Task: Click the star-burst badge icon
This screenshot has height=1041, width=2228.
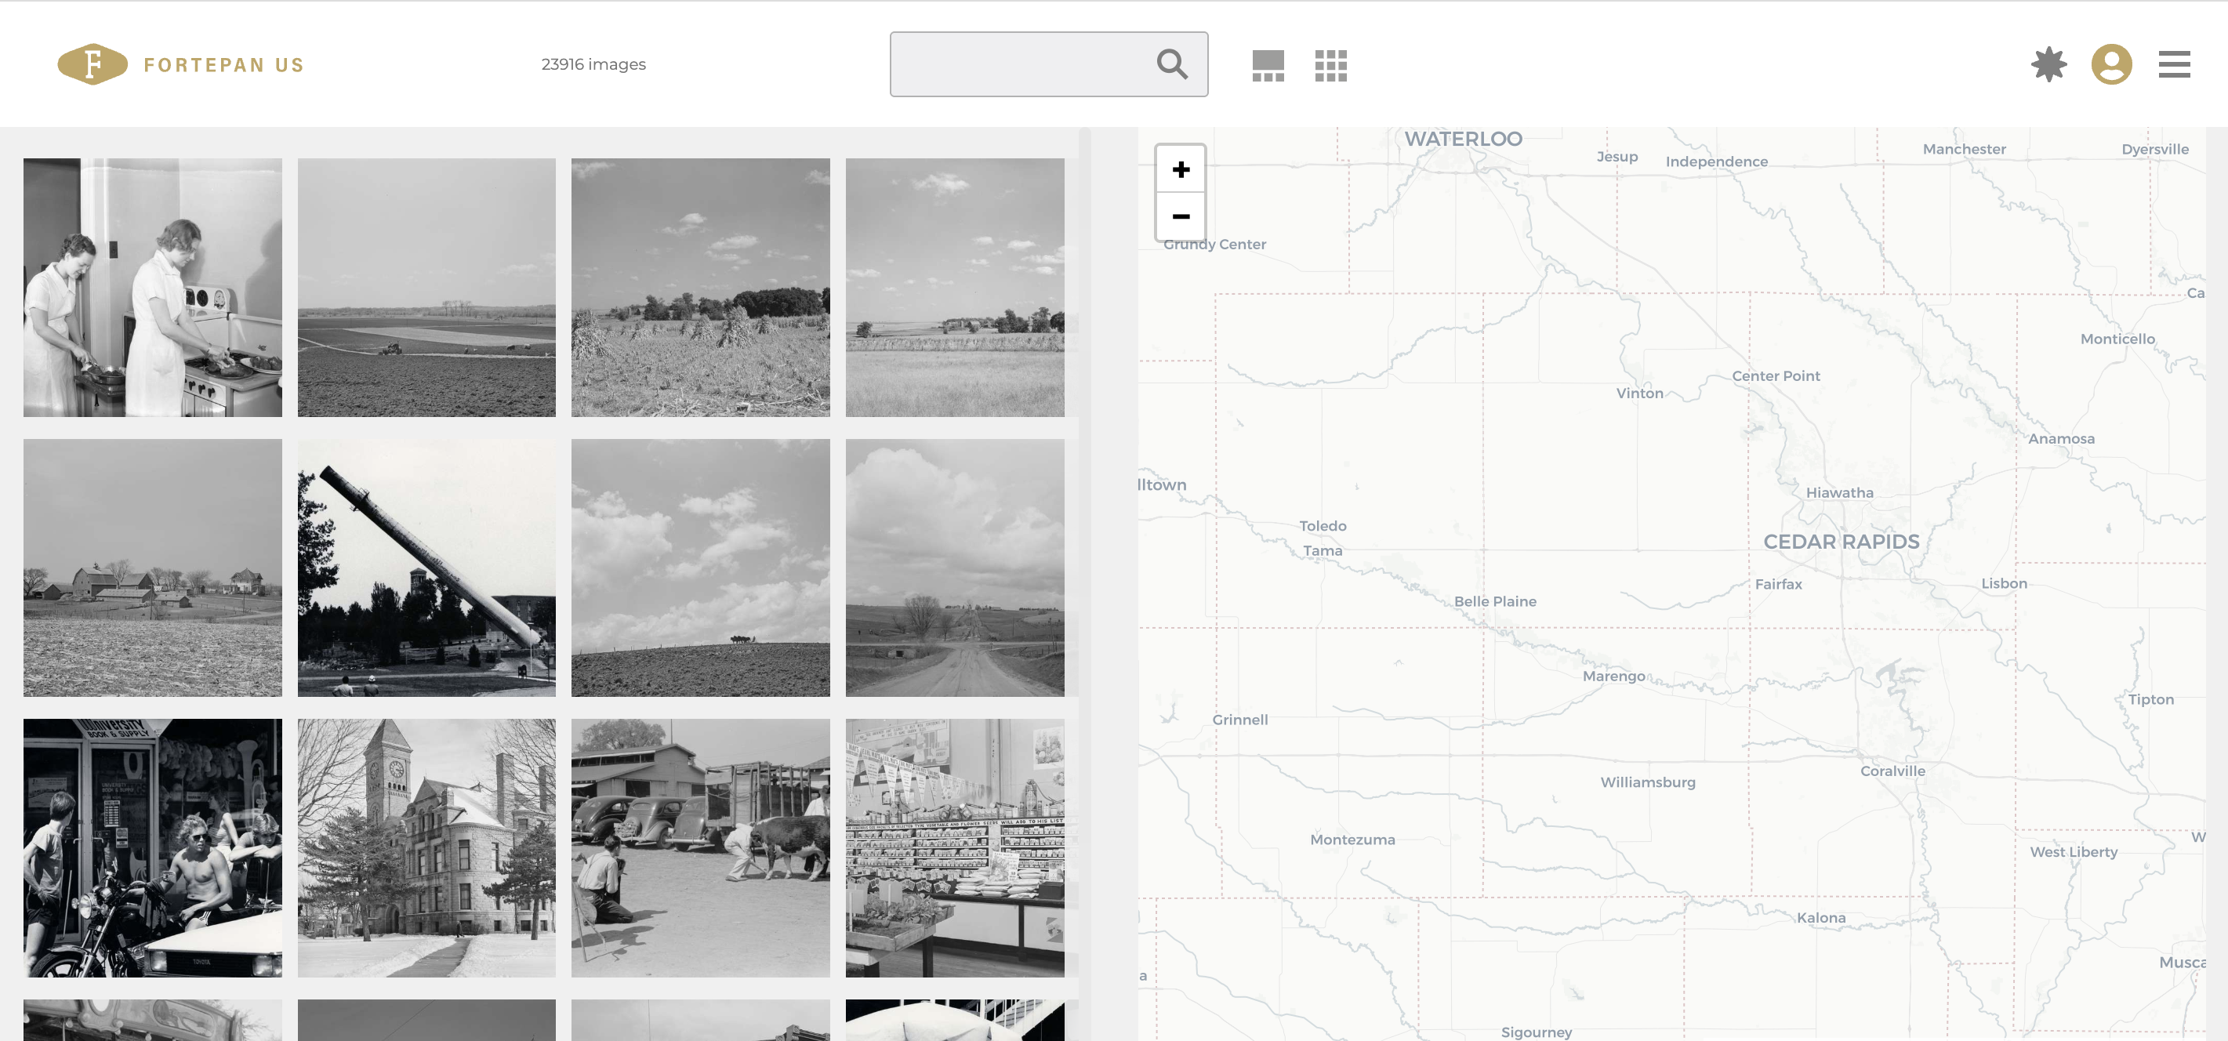Action: click(x=2048, y=65)
